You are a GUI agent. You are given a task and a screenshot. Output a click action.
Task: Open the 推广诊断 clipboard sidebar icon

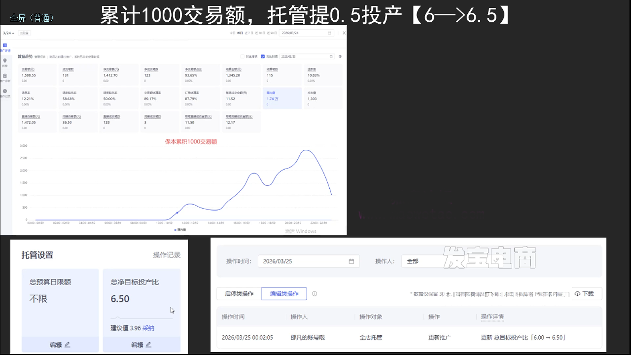[x=5, y=76]
